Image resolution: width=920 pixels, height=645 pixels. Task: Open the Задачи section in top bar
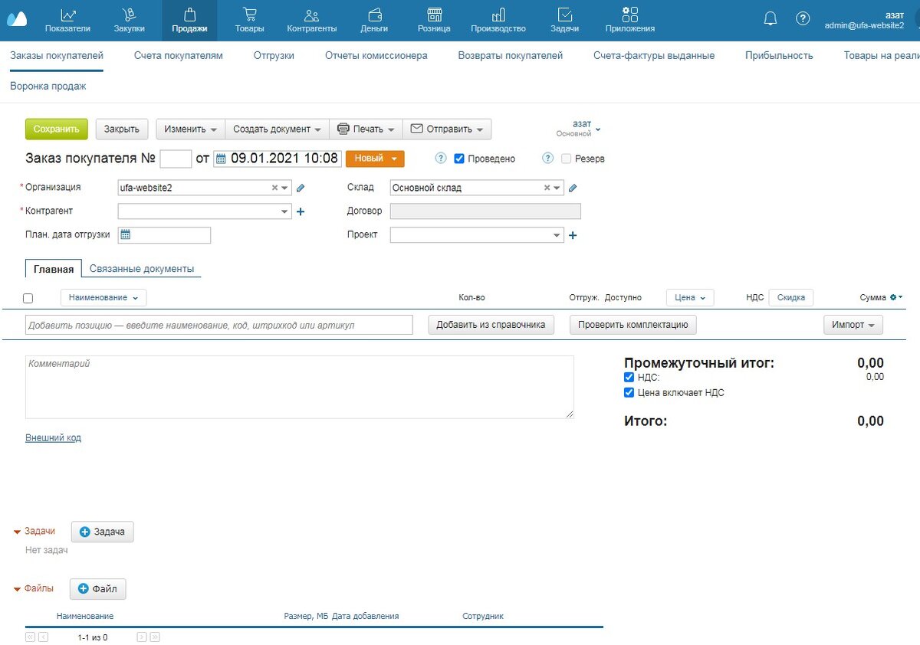pos(564,21)
